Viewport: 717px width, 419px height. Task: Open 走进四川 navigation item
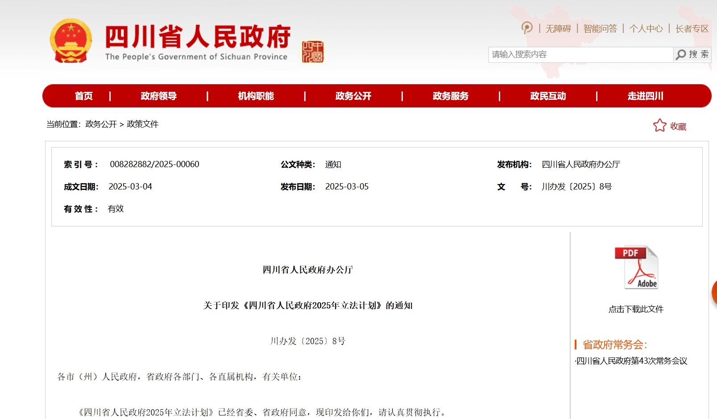[x=645, y=96]
